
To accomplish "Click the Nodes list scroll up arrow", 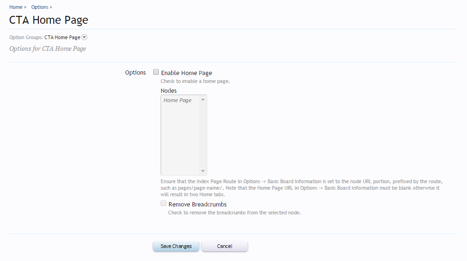I will click(x=203, y=99).
